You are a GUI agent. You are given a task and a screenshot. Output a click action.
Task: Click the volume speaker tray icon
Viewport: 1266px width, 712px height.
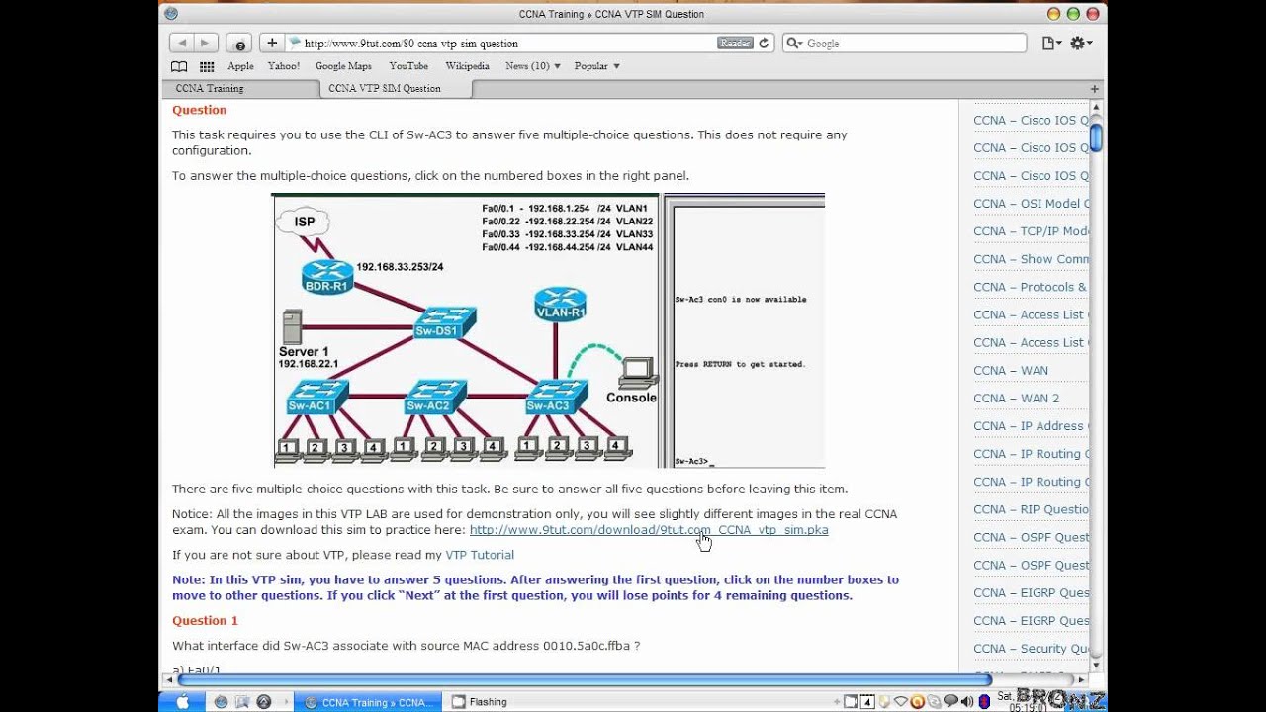(966, 702)
